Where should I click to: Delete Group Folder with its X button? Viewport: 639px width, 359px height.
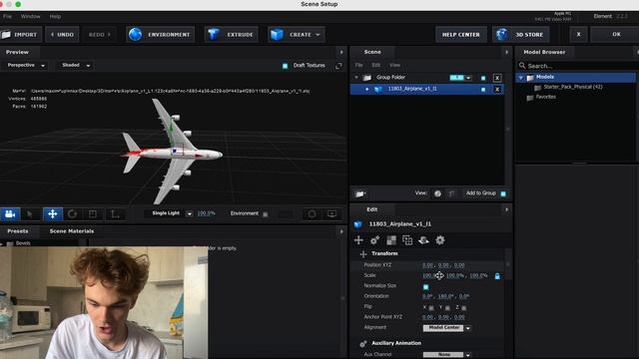pos(497,78)
